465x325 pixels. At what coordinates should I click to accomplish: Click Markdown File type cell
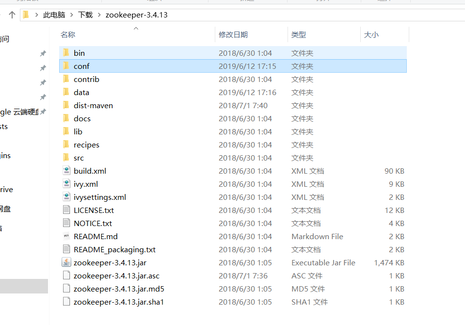pyautogui.click(x=317, y=236)
